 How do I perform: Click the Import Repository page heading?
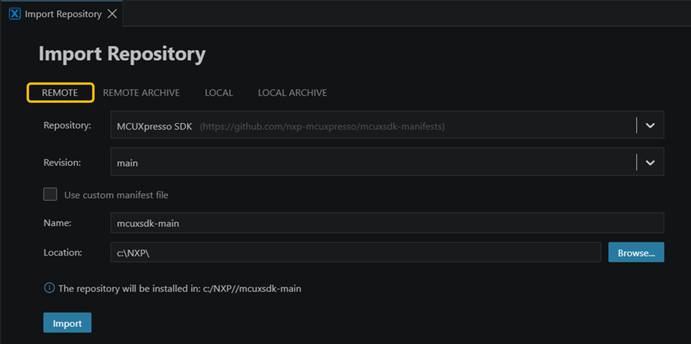[x=122, y=53]
